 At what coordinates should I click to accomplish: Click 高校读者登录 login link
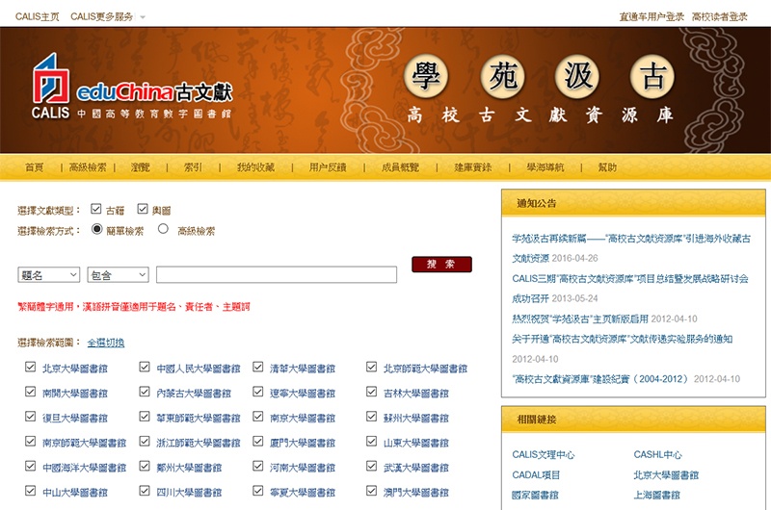[719, 16]
